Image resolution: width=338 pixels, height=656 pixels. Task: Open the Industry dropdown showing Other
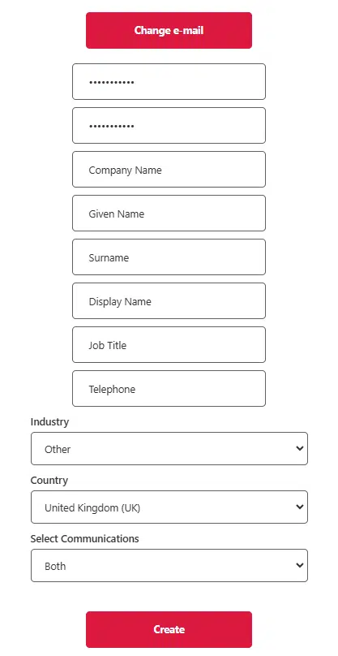[x=169, y=448]
